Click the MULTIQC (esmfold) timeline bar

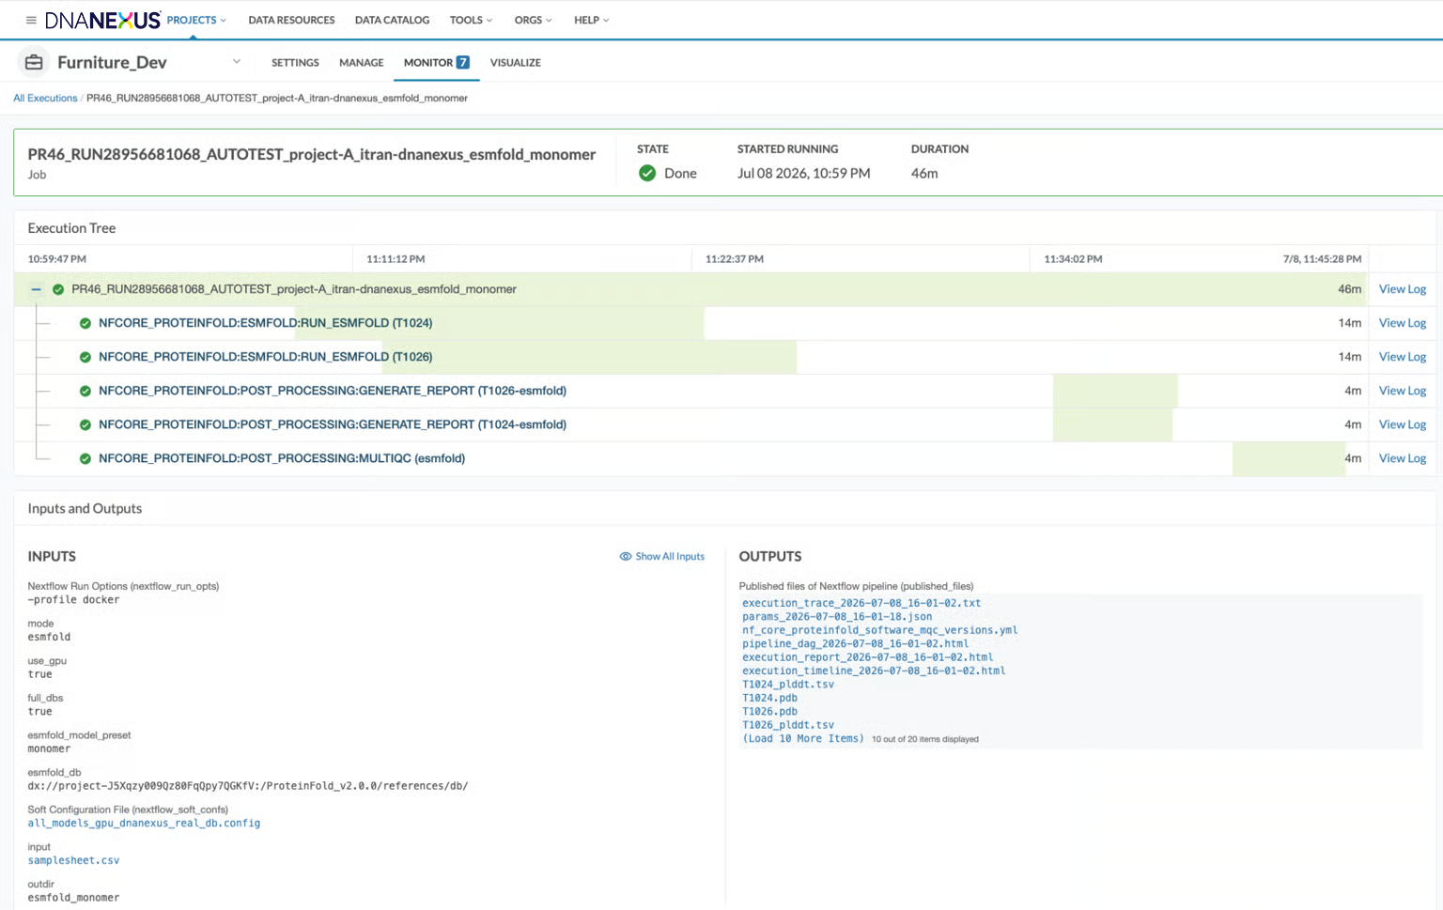point(1289,458)
